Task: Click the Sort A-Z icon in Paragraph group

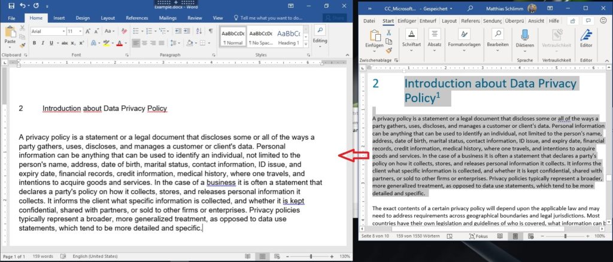Action: (x=199, y=31)
